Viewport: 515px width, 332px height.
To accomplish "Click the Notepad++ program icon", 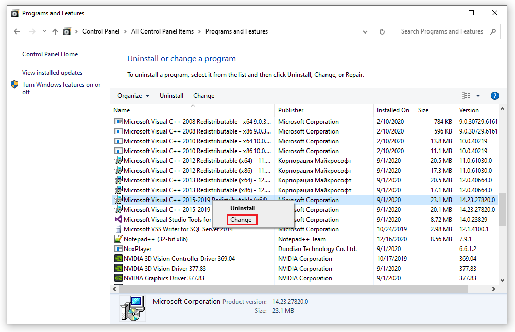I will [x=117, y=239].
